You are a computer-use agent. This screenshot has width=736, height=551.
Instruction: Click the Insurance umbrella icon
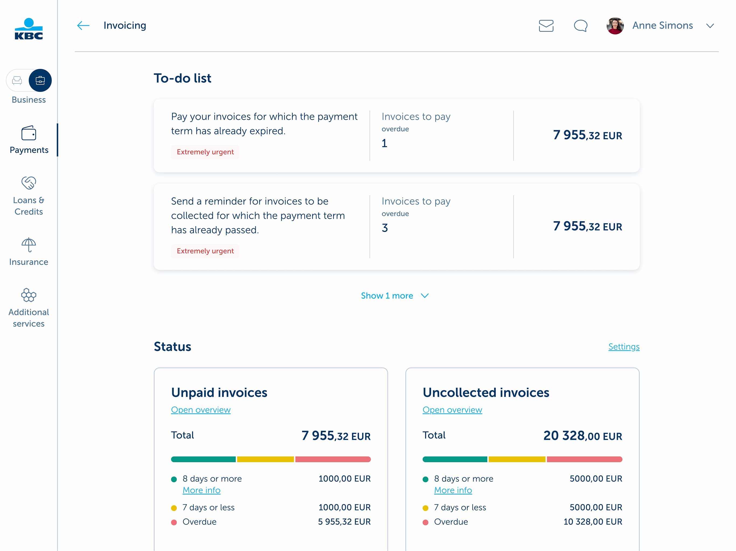(x=29, y=245)
